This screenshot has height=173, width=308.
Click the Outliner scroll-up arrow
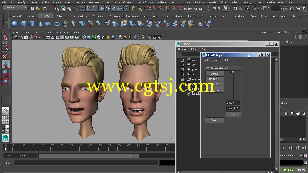coord(276,60)
